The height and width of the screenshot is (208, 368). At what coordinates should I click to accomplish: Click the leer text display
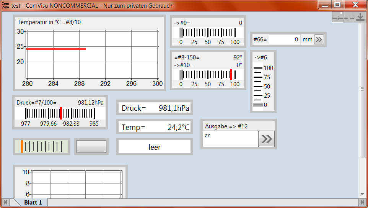click(x=155, y=147)
